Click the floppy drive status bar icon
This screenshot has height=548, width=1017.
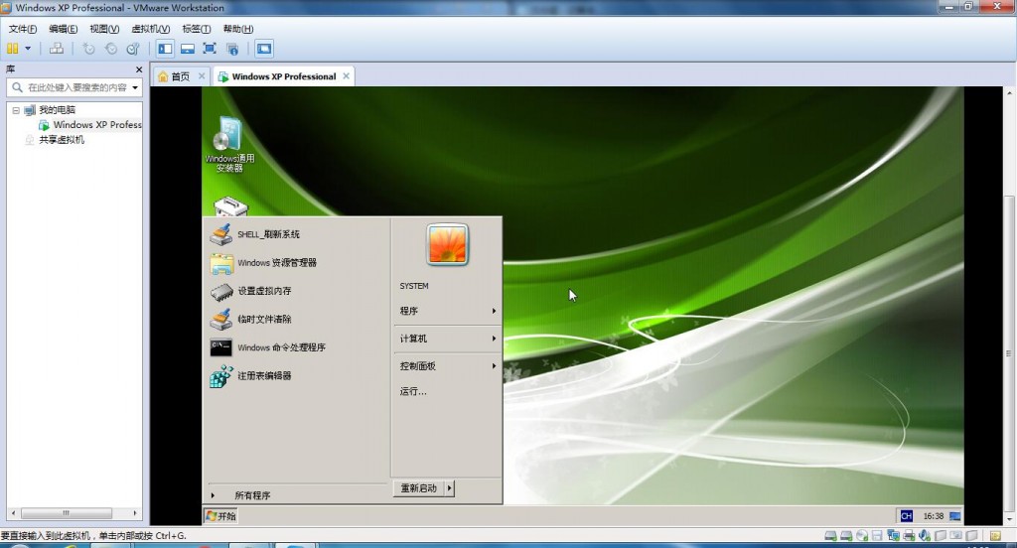[x=877, y=536]
